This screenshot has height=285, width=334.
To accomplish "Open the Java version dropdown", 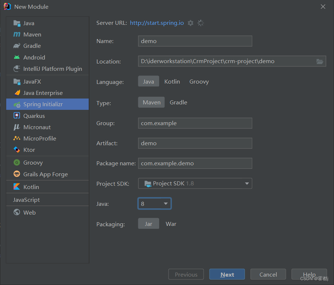I will tap(154, 204).
